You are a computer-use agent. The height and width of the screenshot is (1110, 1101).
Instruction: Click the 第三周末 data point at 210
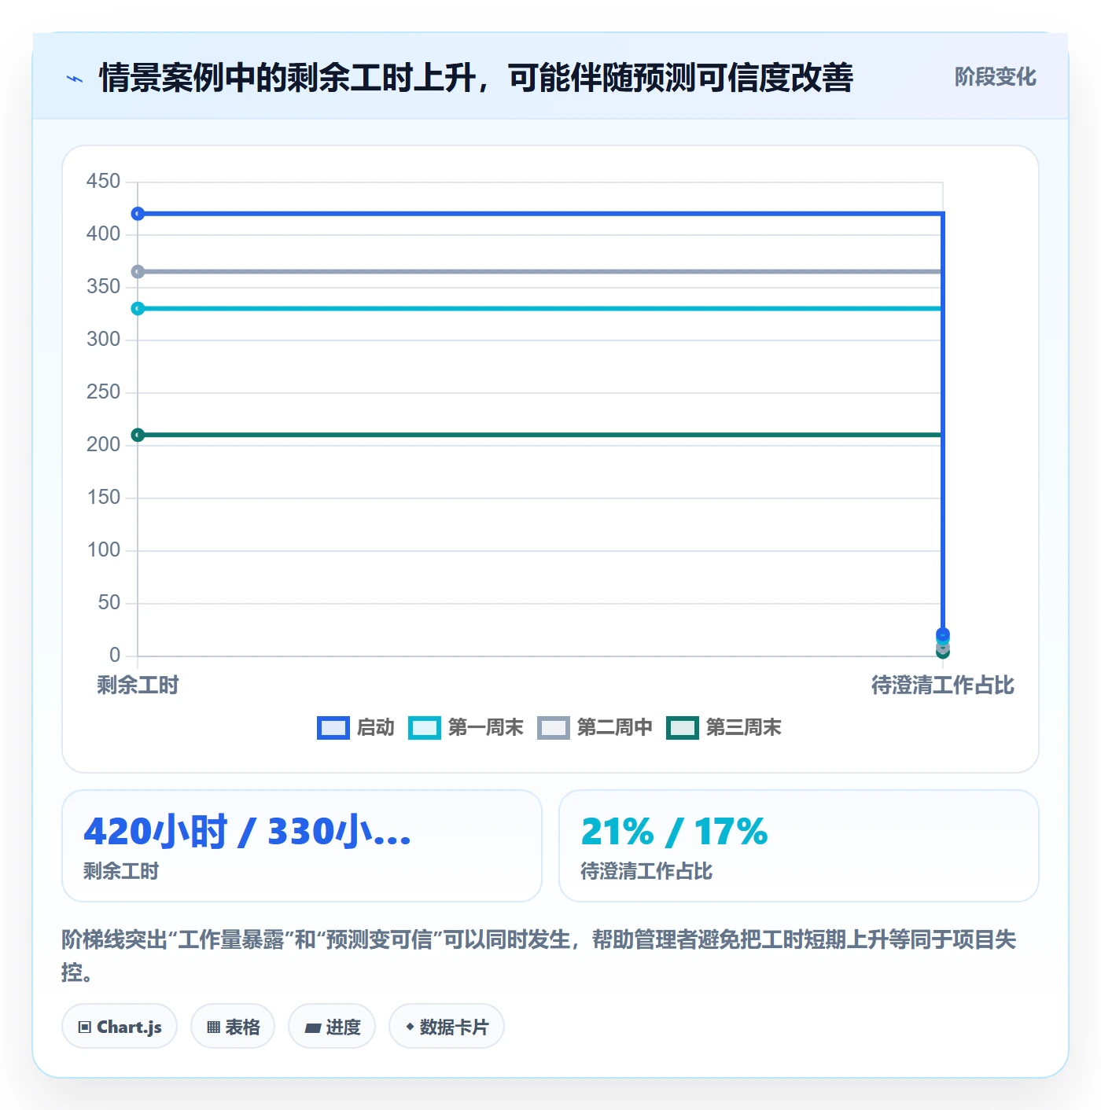pos(138,436)
